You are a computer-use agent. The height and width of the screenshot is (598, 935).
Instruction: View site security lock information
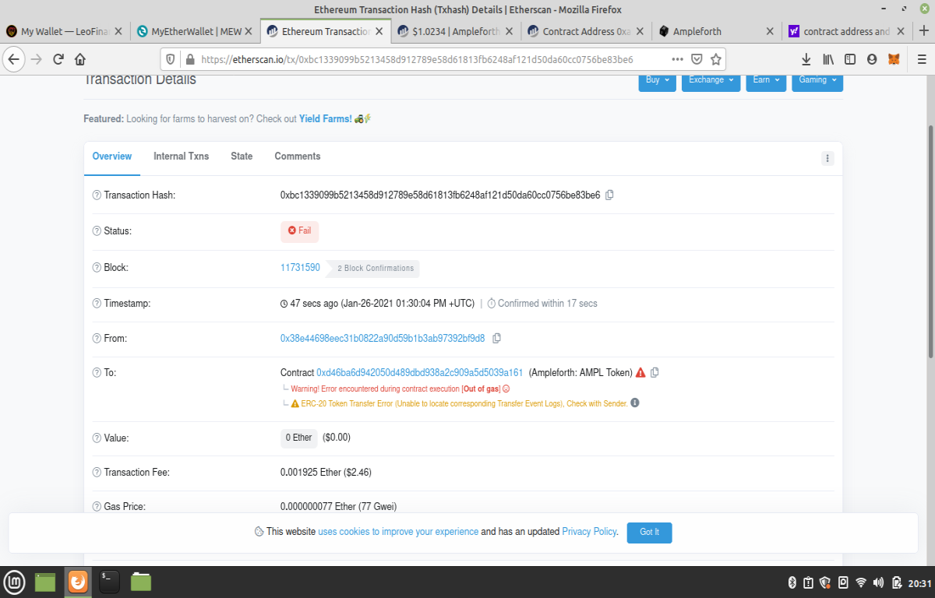(189, 59)
